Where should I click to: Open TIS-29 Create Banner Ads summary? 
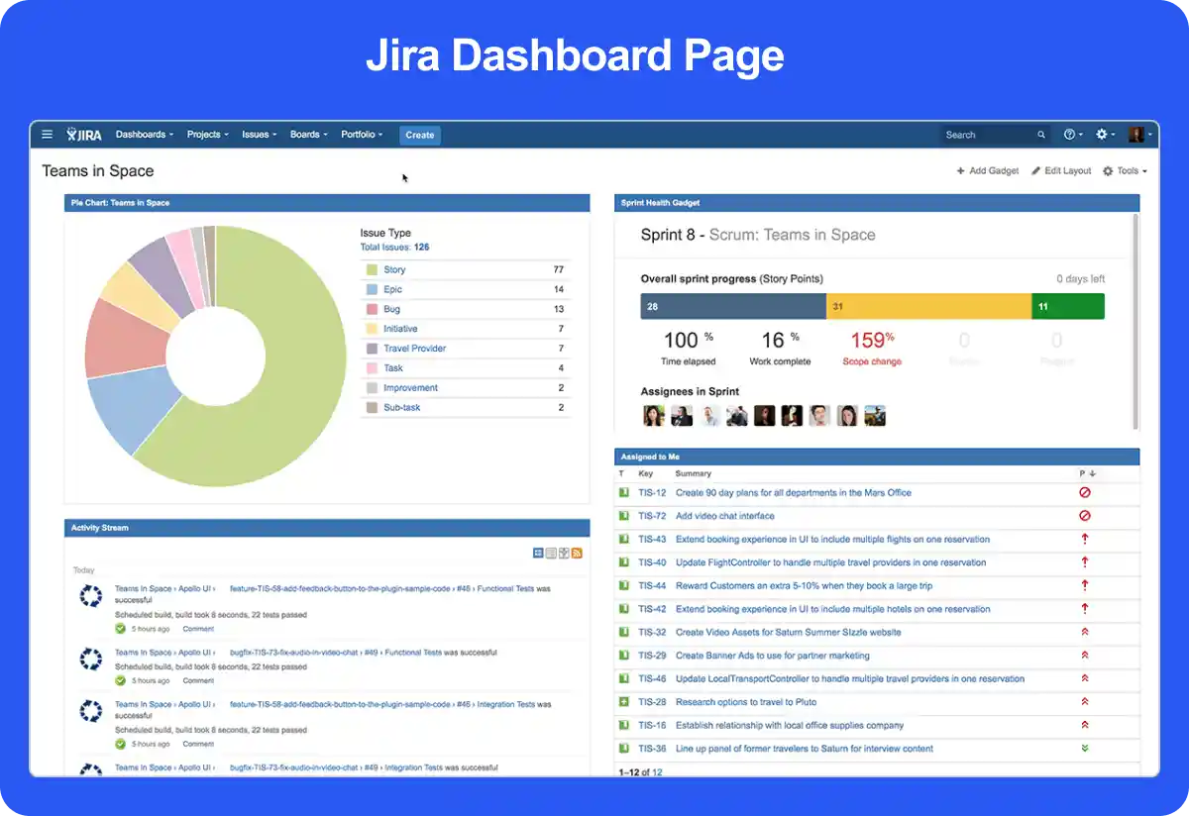click(x=772, y=656)
